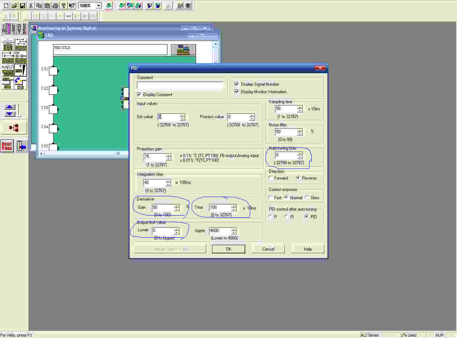Switch to the IN palette tab
Viewport: 457px width, 338px height.
[x=4, y=29]
